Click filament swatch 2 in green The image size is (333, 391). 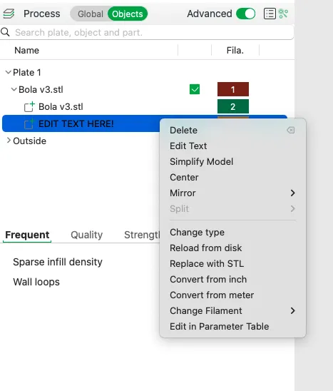coord(232,106)
